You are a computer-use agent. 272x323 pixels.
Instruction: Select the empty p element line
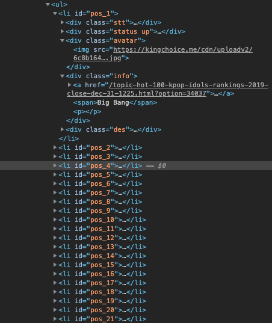coord(87,112)
